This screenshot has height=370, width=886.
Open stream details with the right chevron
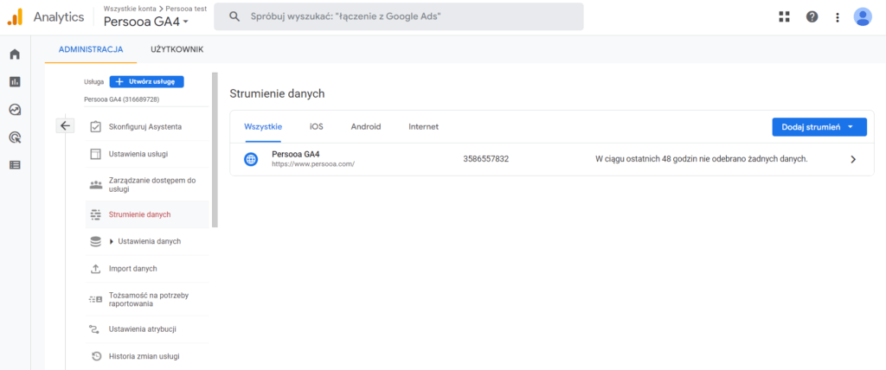pos(853,159)
